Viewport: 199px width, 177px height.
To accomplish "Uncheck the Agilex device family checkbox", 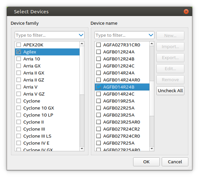I will click(19, 52).
